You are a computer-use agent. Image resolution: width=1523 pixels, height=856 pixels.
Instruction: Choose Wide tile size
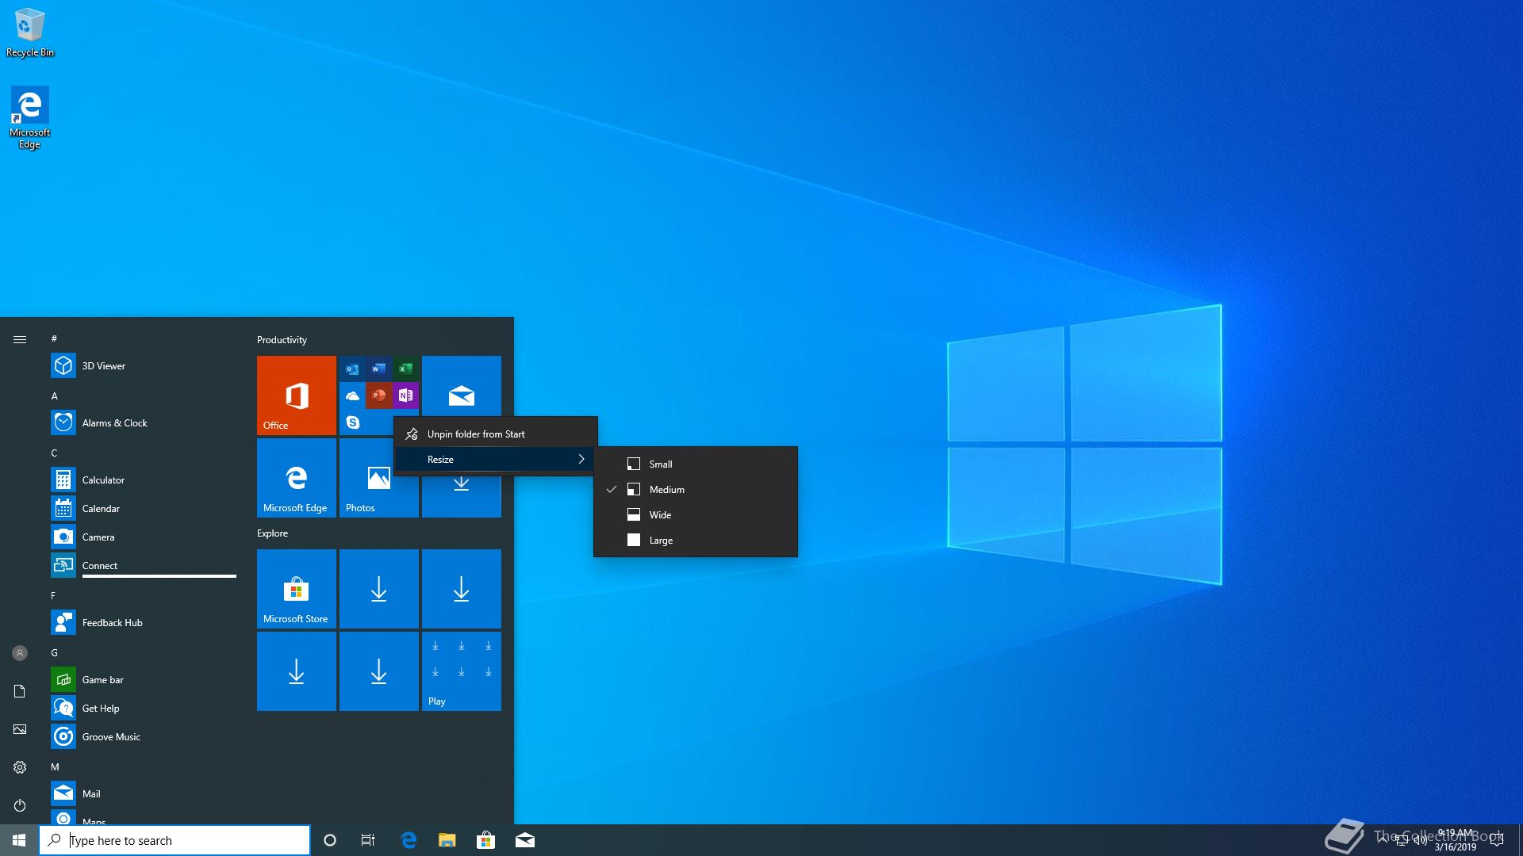(x=696, y=514)
